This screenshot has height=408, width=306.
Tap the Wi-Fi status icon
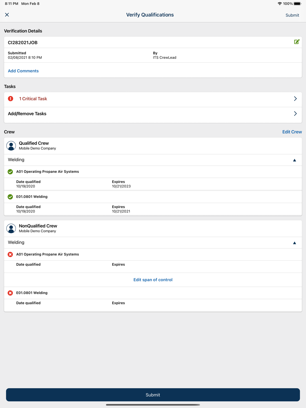tap(280, 4)
